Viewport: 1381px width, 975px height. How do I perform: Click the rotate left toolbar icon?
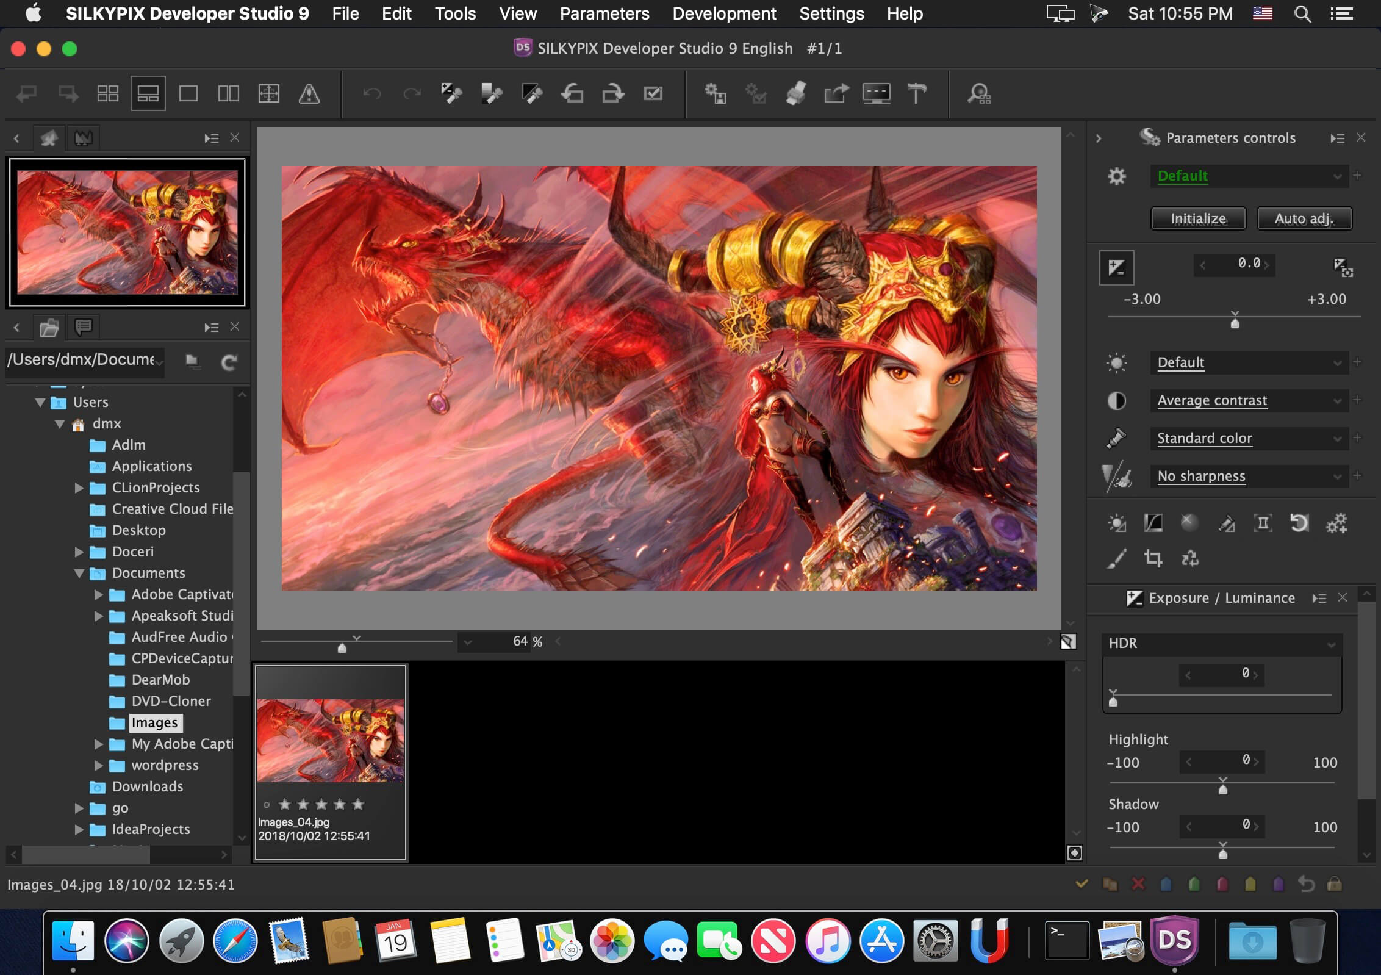click(572, 93)
